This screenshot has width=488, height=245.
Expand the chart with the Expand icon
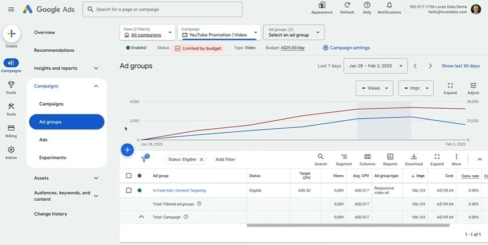click(450, 85)
